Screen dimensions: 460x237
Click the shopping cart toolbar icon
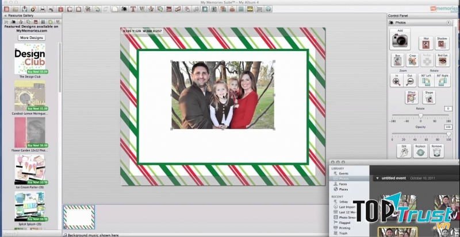(x=259, y=9)
